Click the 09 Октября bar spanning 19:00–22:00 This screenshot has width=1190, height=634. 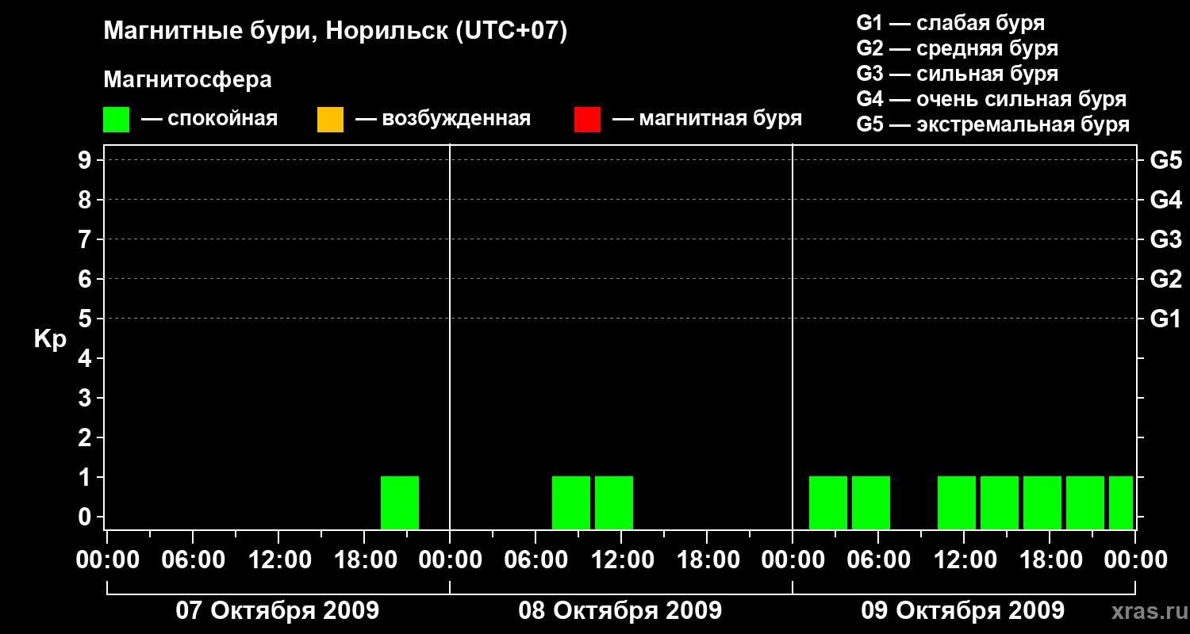click(x=1085, y=502)
